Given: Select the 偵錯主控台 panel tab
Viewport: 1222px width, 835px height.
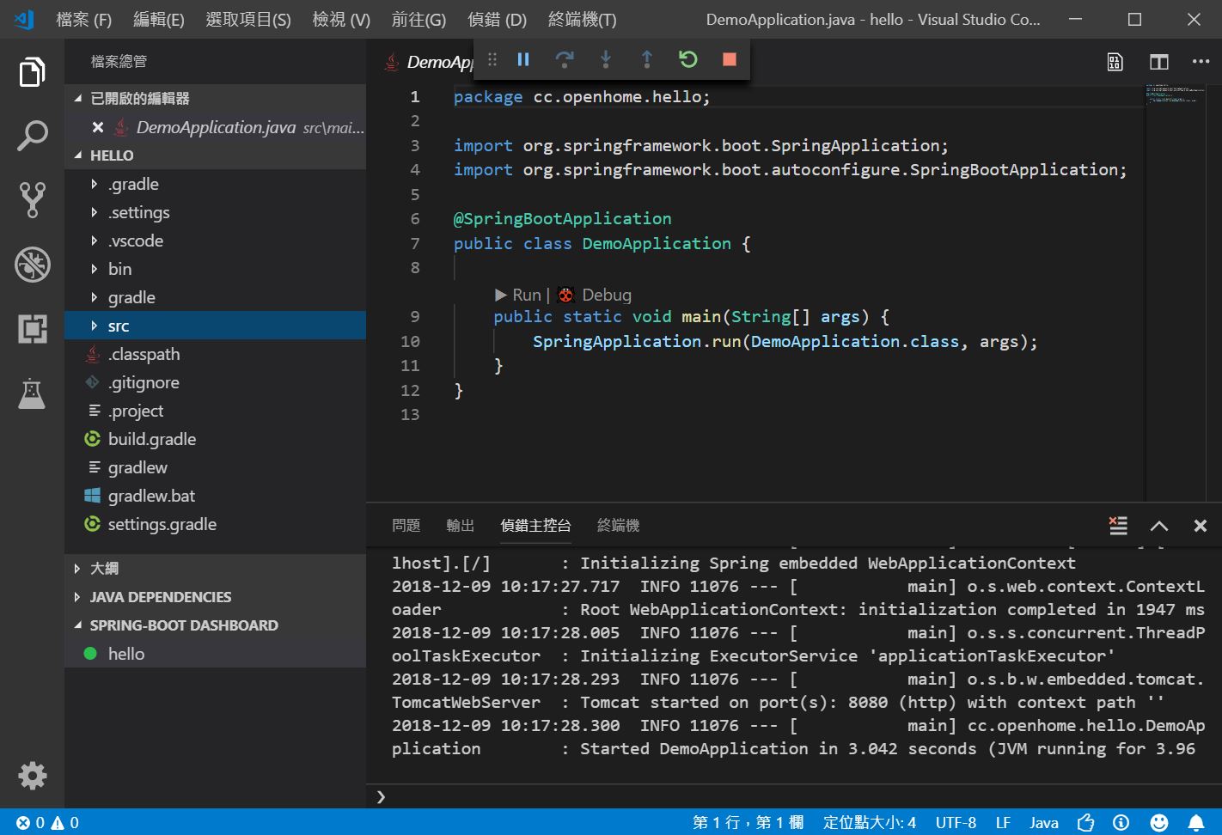Looking at the screenshot, I should click(535, 526).
